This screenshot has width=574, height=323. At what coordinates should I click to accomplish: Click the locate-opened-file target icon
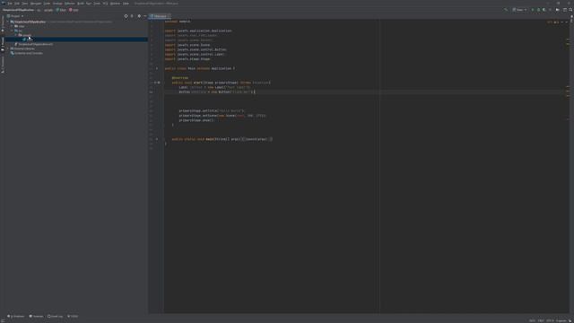click(126, 16)
